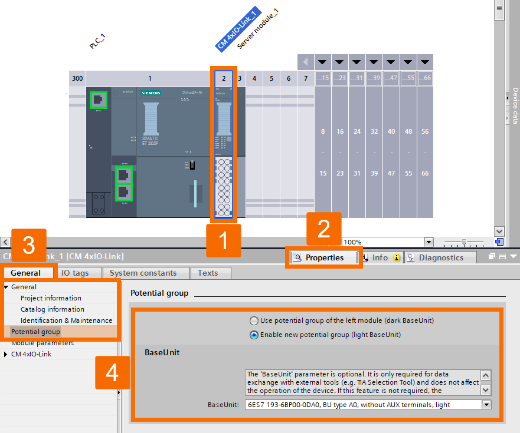The image size is (520, 433).
Task: Choose Enable new potential group option
Action: tap(254, 335)
